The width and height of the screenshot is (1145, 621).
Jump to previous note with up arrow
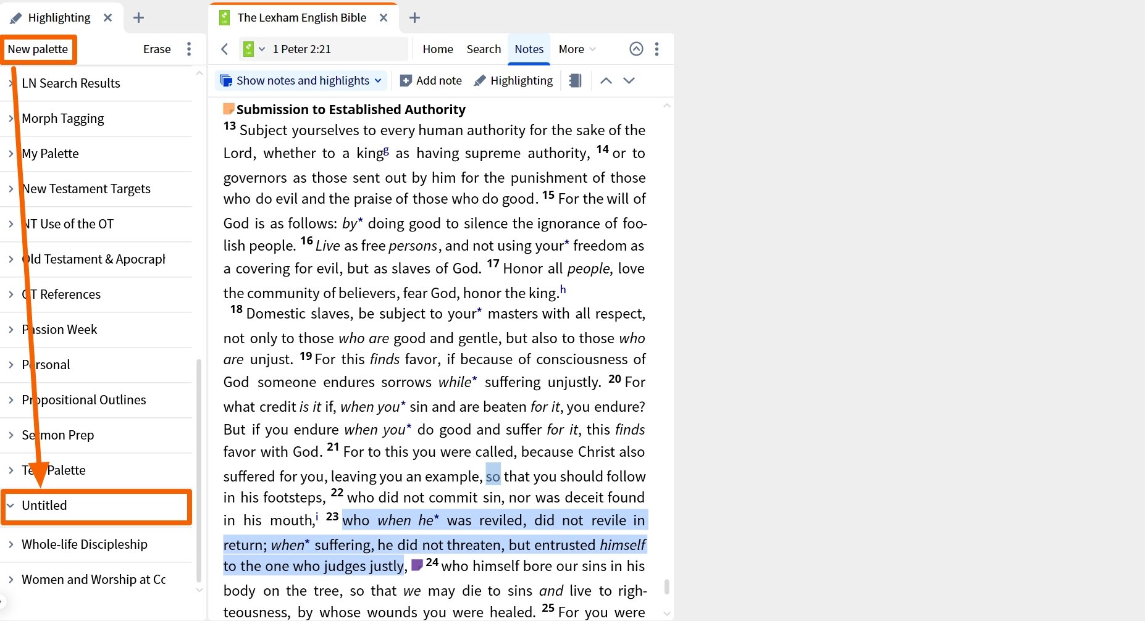click(606, 81)
